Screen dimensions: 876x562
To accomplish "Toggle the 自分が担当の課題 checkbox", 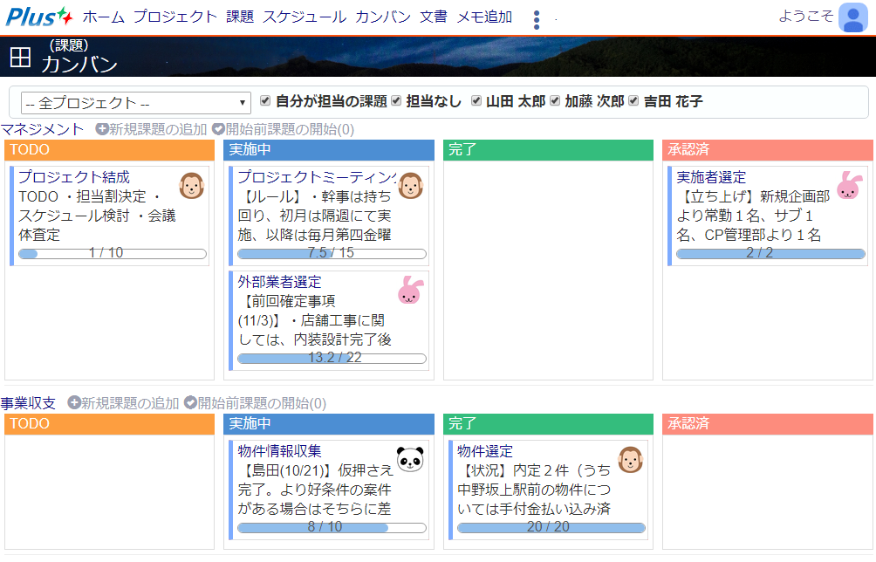I will pos(265,101).
